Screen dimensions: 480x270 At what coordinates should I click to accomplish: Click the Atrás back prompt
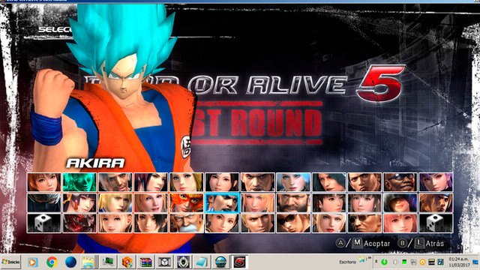tap(421, 243)
